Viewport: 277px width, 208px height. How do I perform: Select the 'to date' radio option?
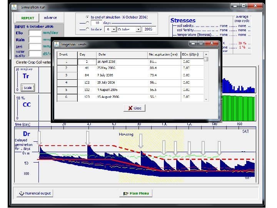[87, 29]
